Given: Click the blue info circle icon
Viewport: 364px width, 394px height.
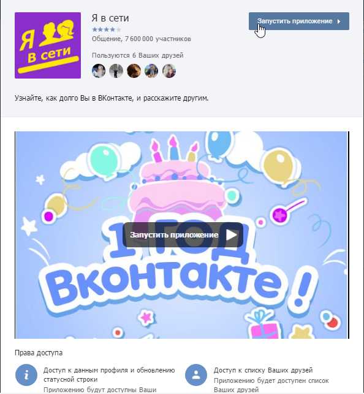Looking at the screenshot, I should tap(26, 375).
